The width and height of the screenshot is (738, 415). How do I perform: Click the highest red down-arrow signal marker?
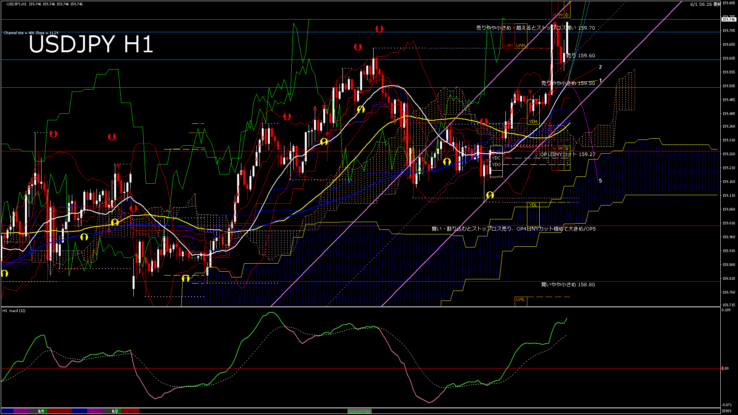(379, 29)
